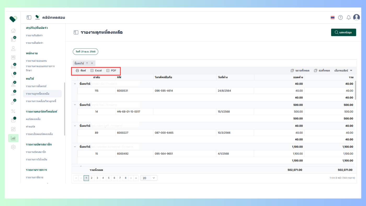Open the notifications bell
The height and width of the screenshot is (206, 366).
click(x=348, y=18)
